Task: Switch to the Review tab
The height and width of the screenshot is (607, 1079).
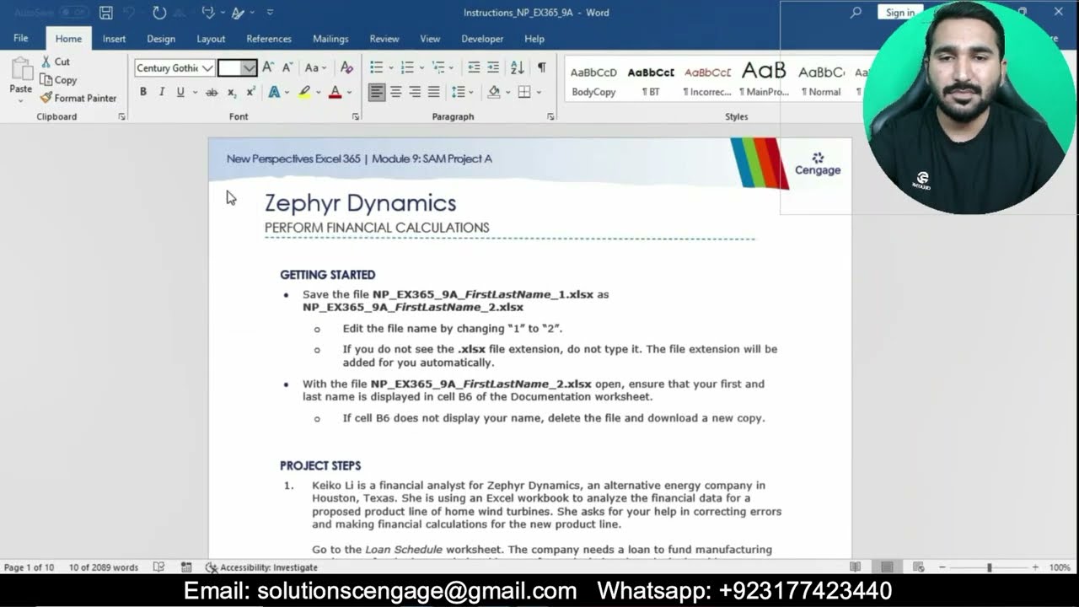Action: click(384, 39)
